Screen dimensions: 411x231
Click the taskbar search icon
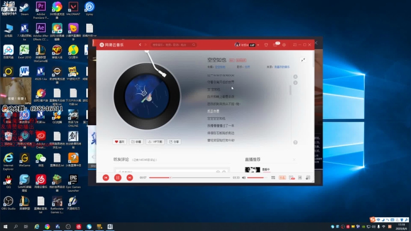(16, 226)
